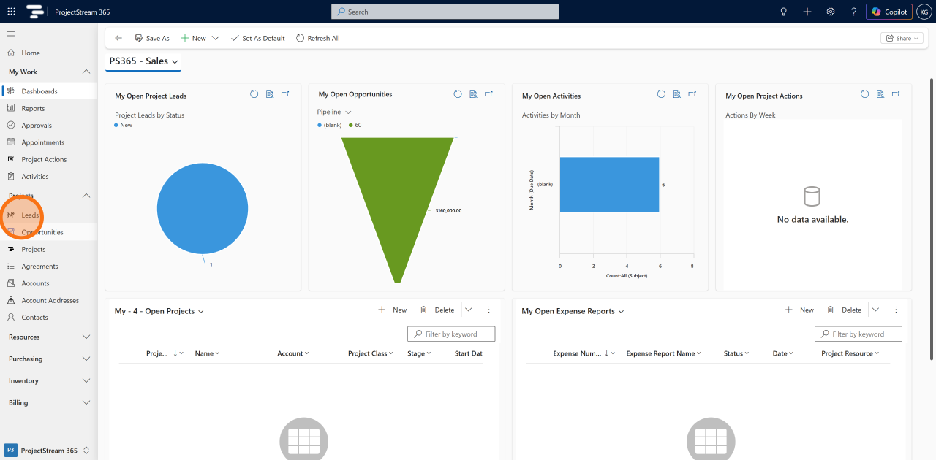The image size is (936, 460).
Task: Open the My - 4 - Open Projects view selector
Action: [159, 311]
